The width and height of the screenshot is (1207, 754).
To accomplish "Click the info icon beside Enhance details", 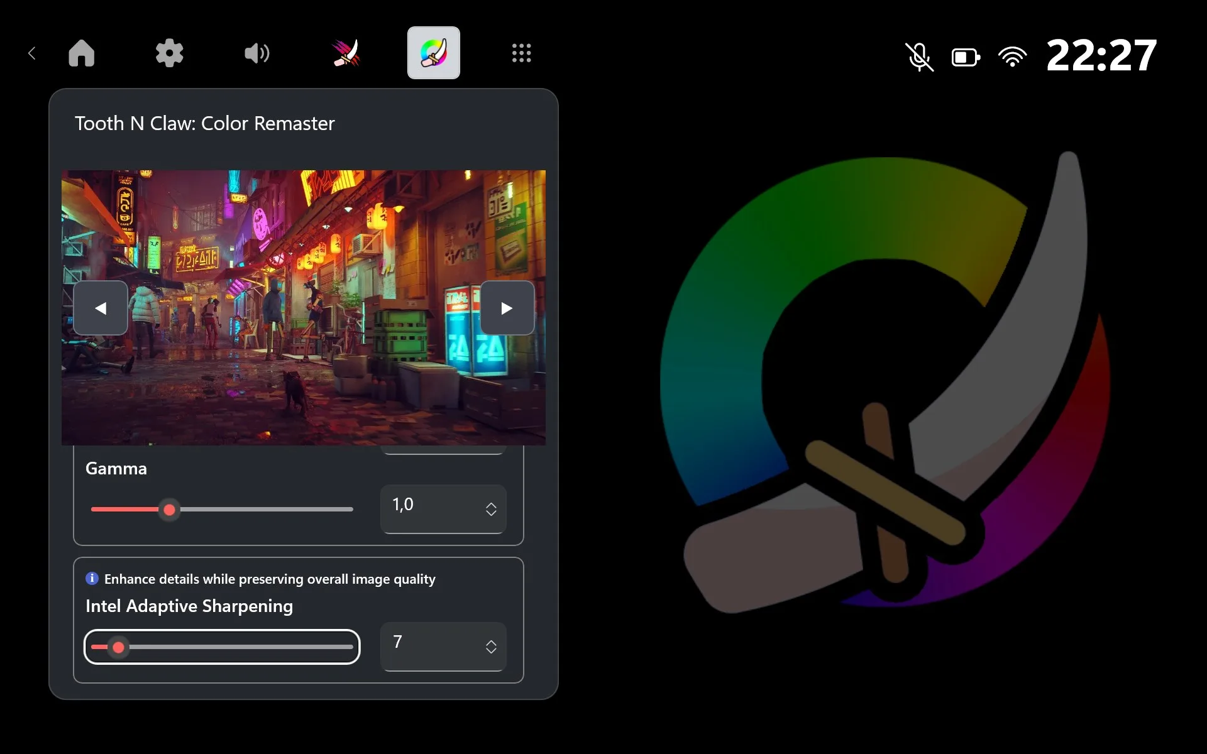I will click(92, 579).
